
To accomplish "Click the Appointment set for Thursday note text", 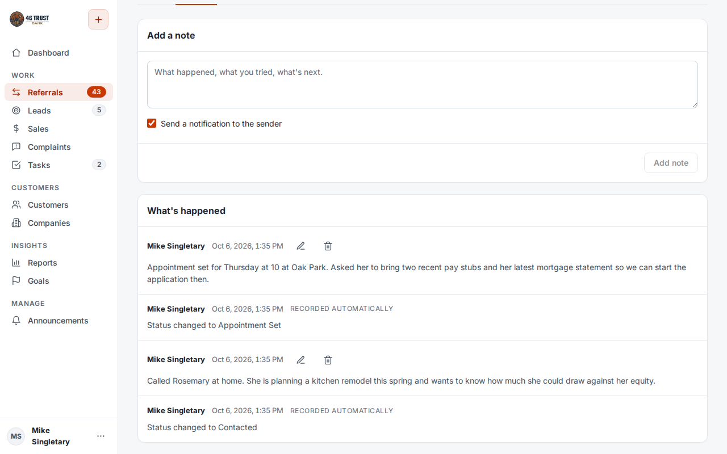I will 417,273.
